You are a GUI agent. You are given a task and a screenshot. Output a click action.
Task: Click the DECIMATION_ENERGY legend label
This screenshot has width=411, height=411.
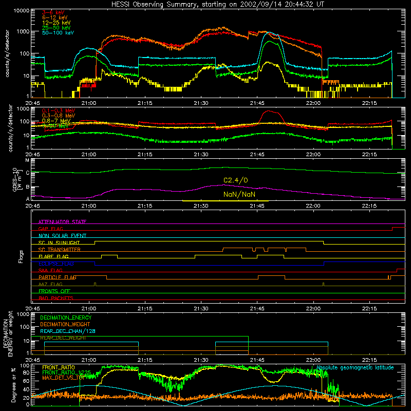66,317
